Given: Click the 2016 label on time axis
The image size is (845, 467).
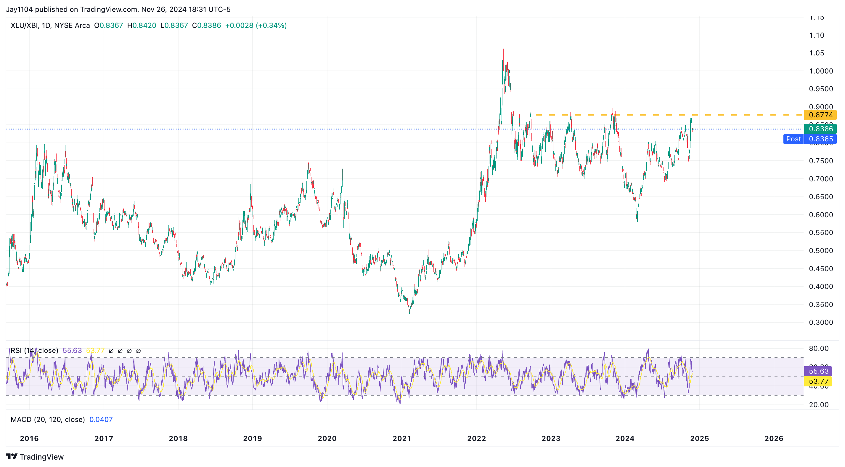Looking at the screenshot, I should [29, 439].
